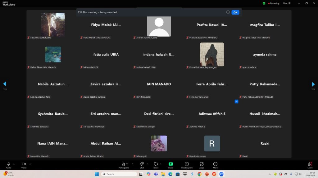Dismiss the recording notice with OK

(x=235, y=12)
